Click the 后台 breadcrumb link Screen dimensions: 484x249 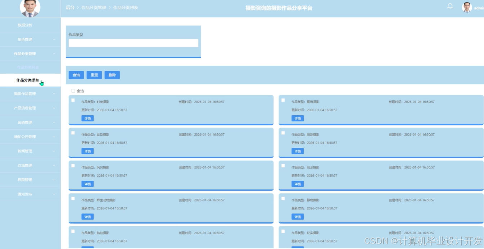[x=70, y=8]
